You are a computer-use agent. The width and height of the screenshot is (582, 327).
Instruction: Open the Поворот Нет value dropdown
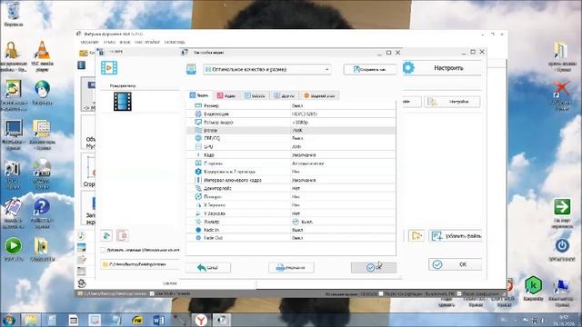343,196
